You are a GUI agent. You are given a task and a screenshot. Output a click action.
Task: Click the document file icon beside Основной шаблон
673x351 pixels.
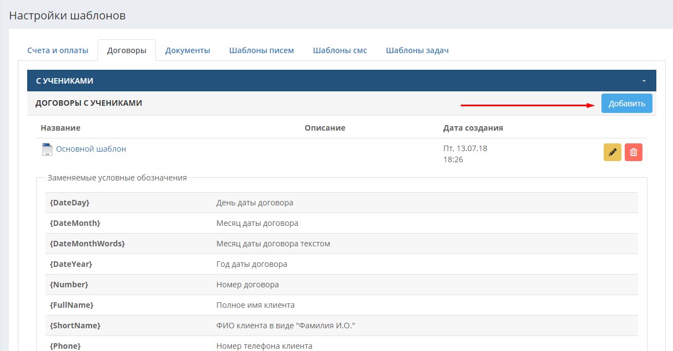pos(47,149)
